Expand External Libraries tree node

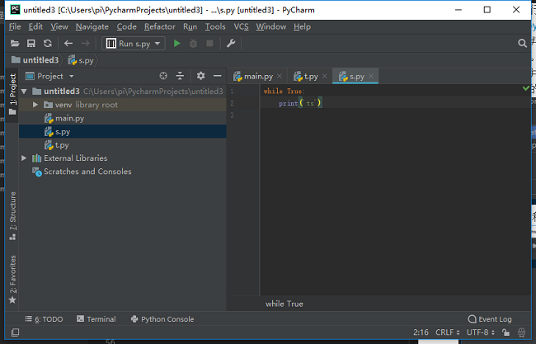click(24, 158)
